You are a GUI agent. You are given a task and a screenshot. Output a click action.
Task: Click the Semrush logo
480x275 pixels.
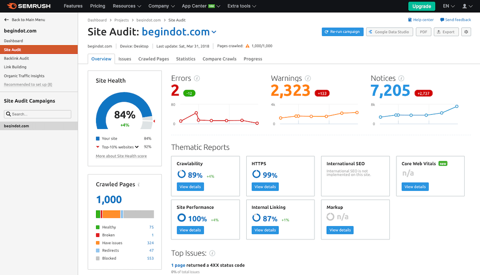29,6
